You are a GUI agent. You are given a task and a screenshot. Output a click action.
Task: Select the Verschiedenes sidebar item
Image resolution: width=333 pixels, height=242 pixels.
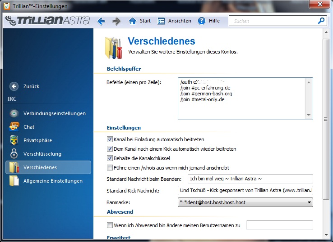click(40, 167)
